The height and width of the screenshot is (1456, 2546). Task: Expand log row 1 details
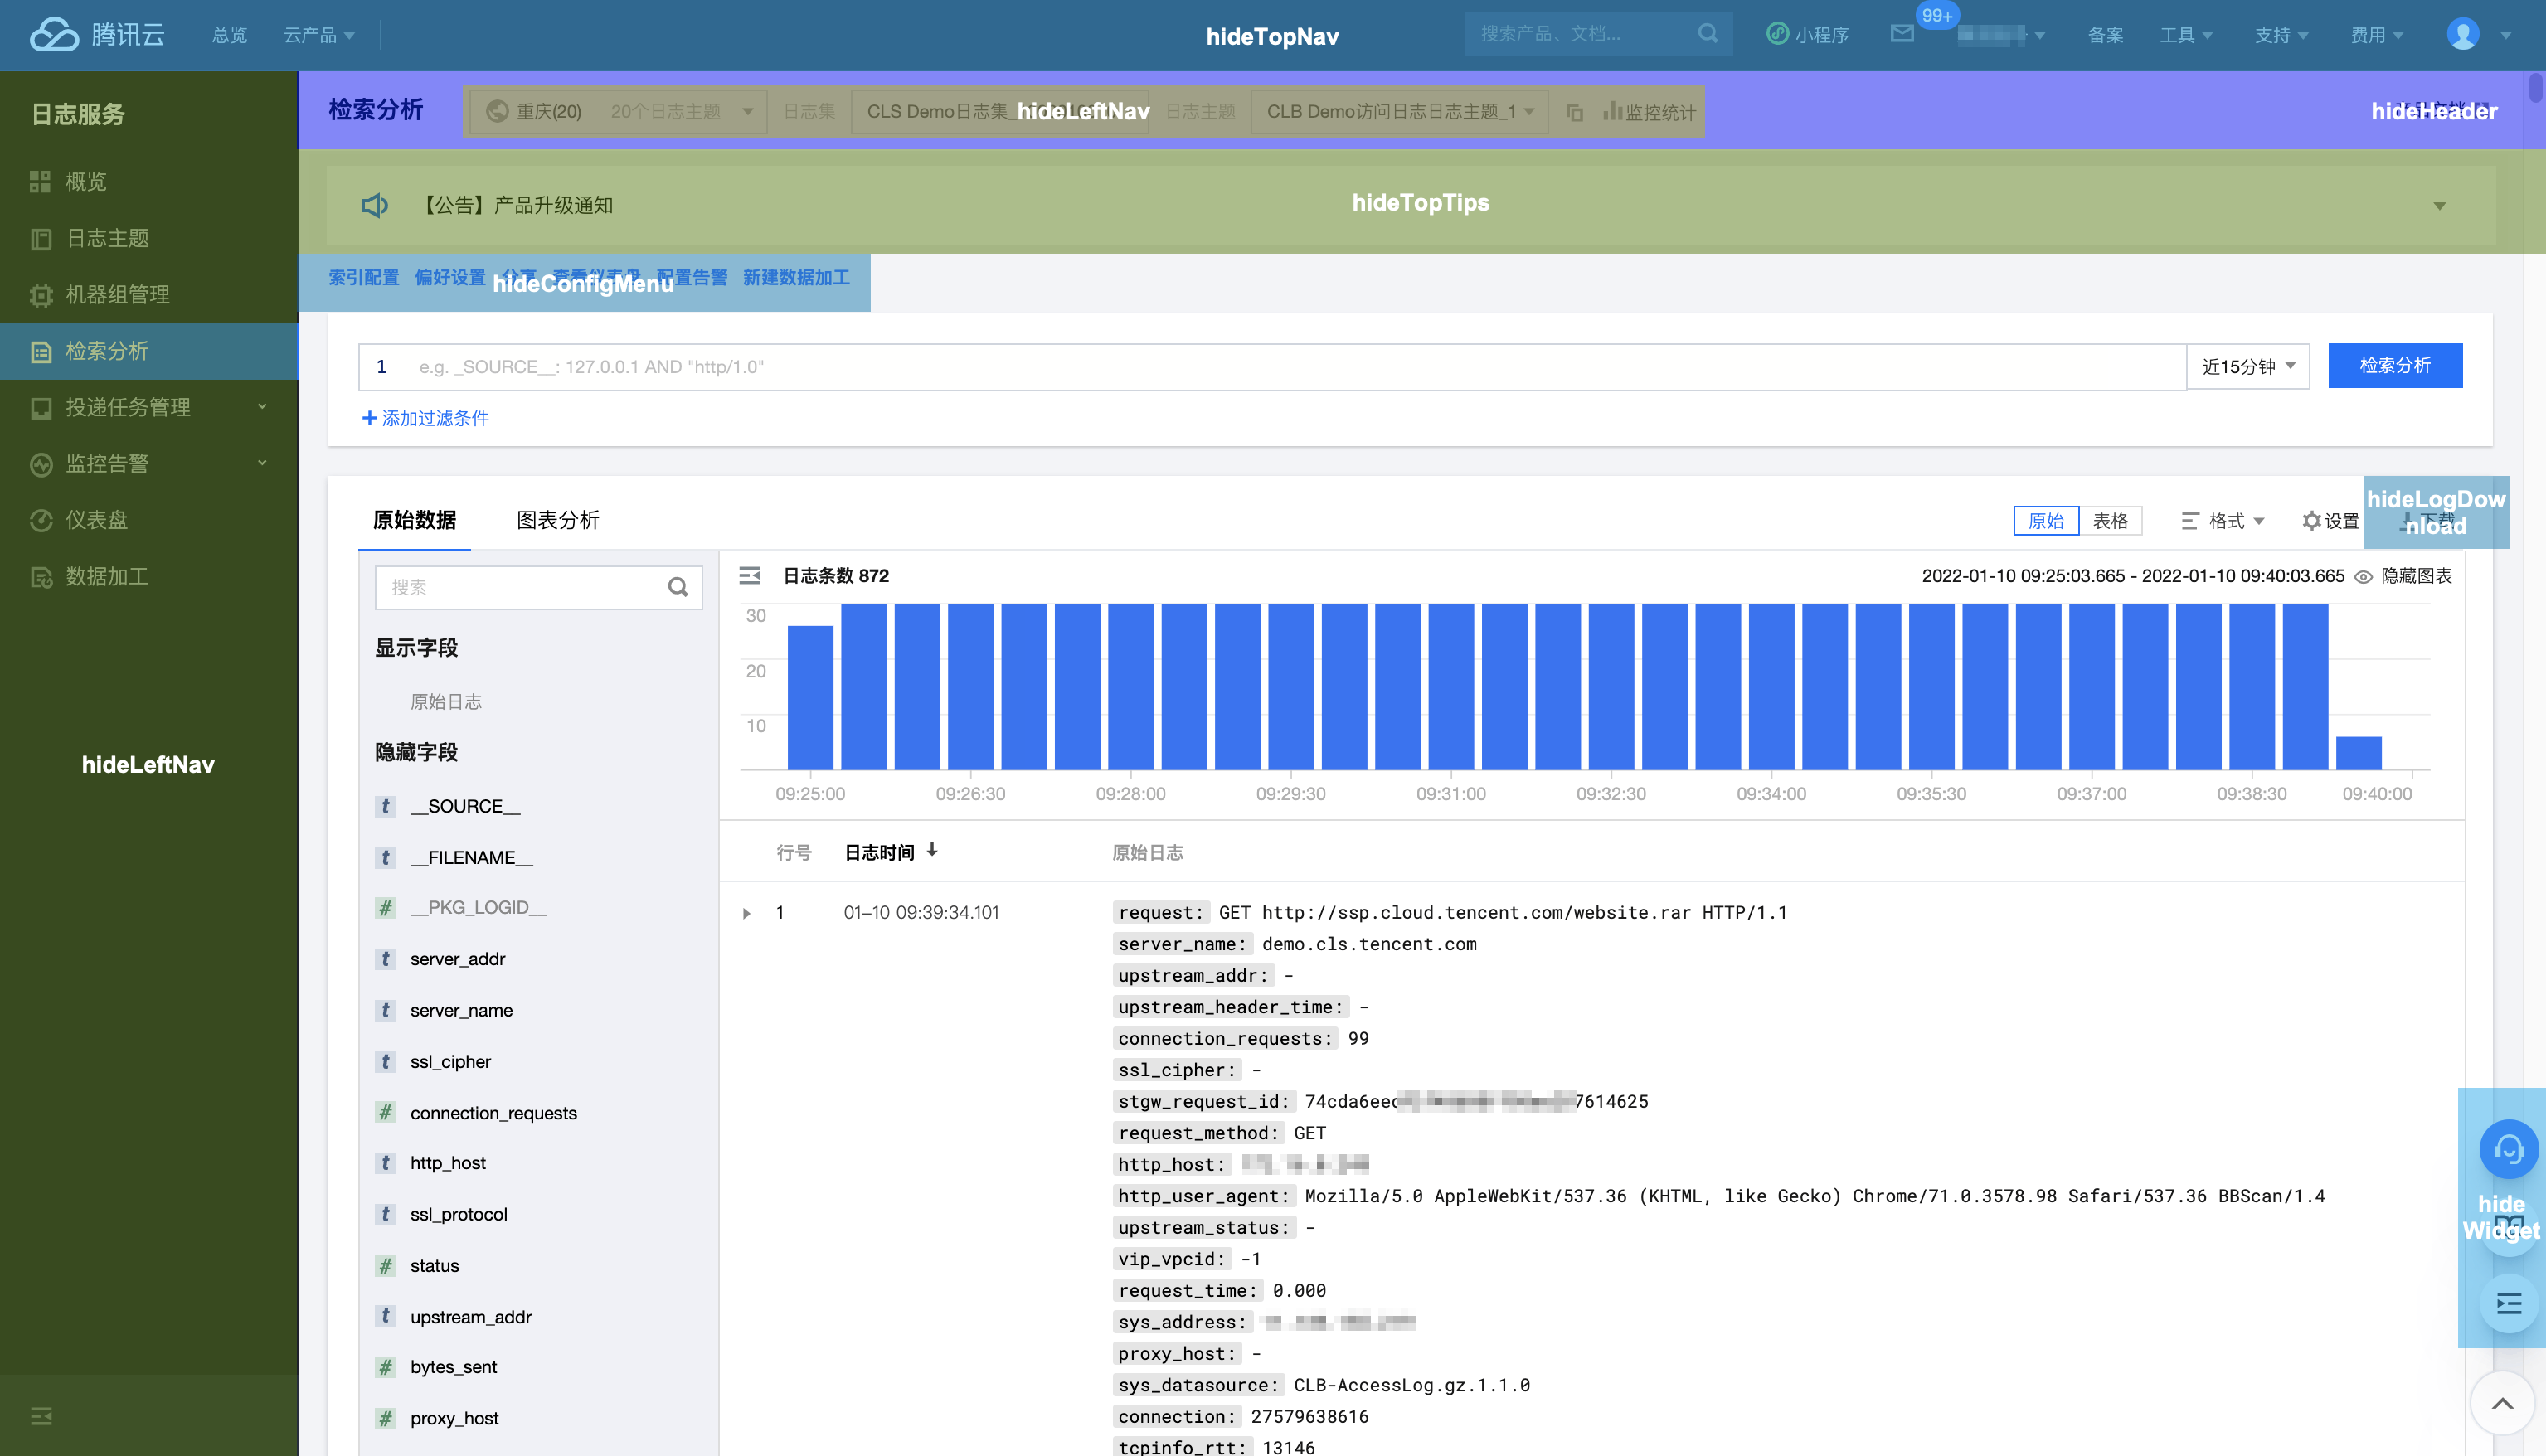click(x=747, y=913)
